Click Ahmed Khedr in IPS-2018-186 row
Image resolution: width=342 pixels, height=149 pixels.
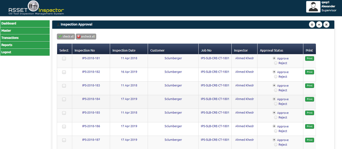click(x=244, y=126)
